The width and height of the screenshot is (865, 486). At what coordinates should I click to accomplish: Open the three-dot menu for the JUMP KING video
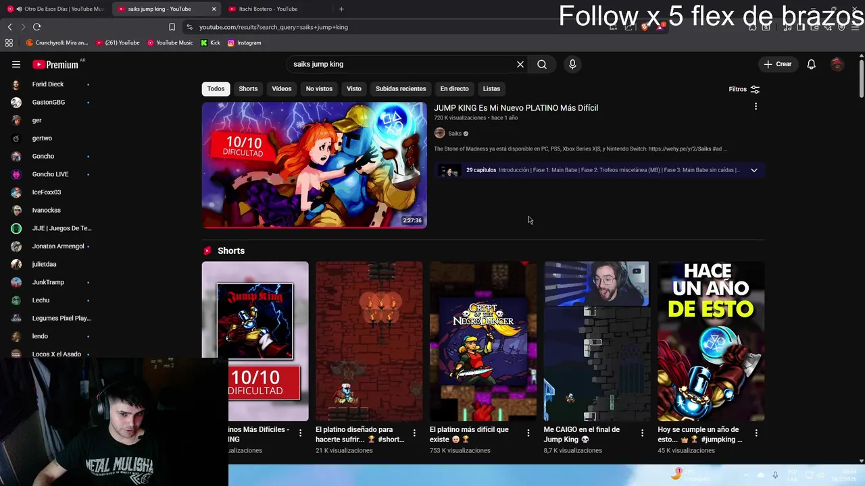coord(756,107)
